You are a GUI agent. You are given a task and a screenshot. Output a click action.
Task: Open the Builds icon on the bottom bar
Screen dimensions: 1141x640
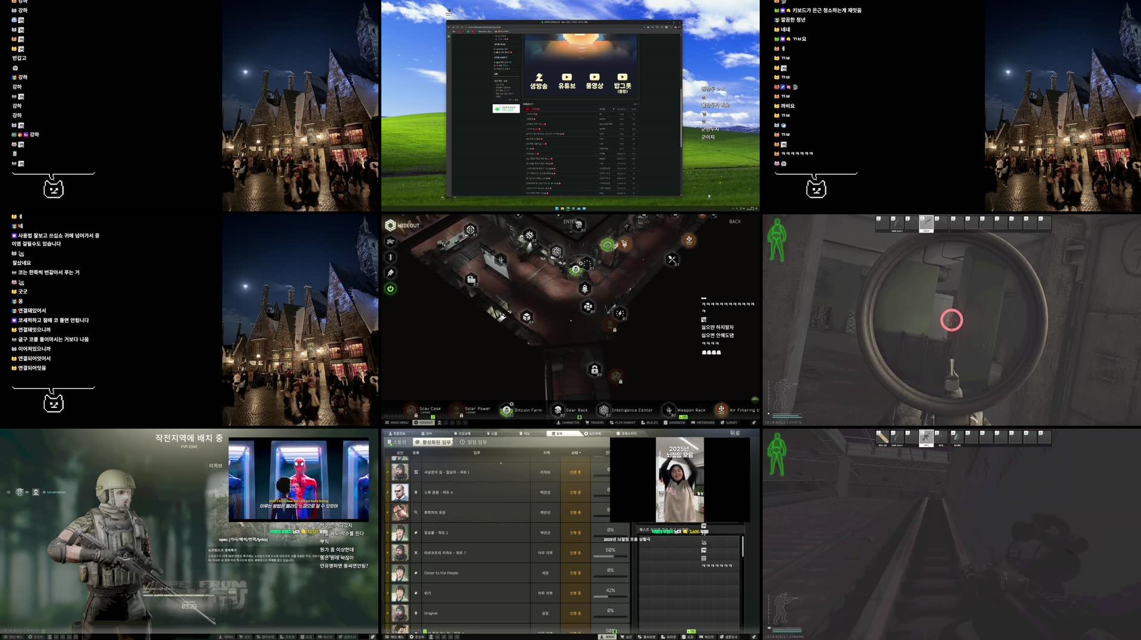tap(651, 421)
